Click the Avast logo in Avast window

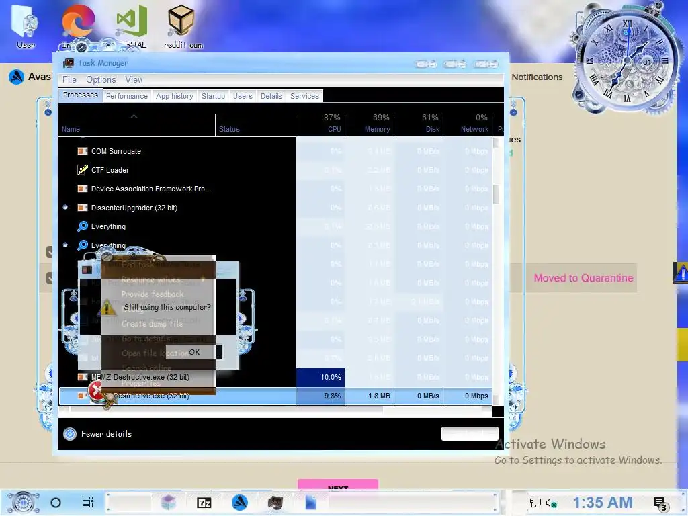click(17, 77)
